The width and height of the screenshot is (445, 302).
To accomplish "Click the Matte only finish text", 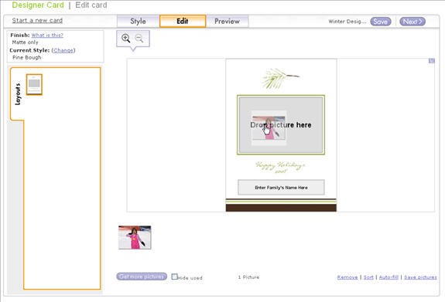I will click(25, 42).
